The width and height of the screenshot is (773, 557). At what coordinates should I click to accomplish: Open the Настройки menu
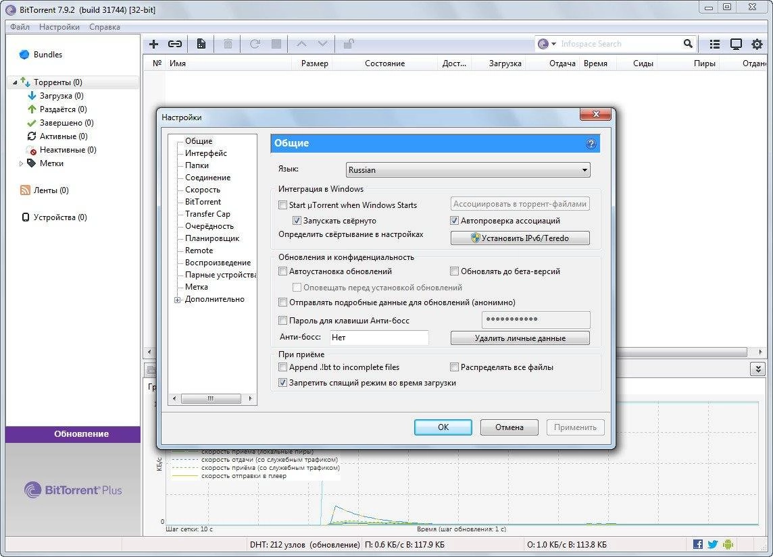tap(59, 26)
